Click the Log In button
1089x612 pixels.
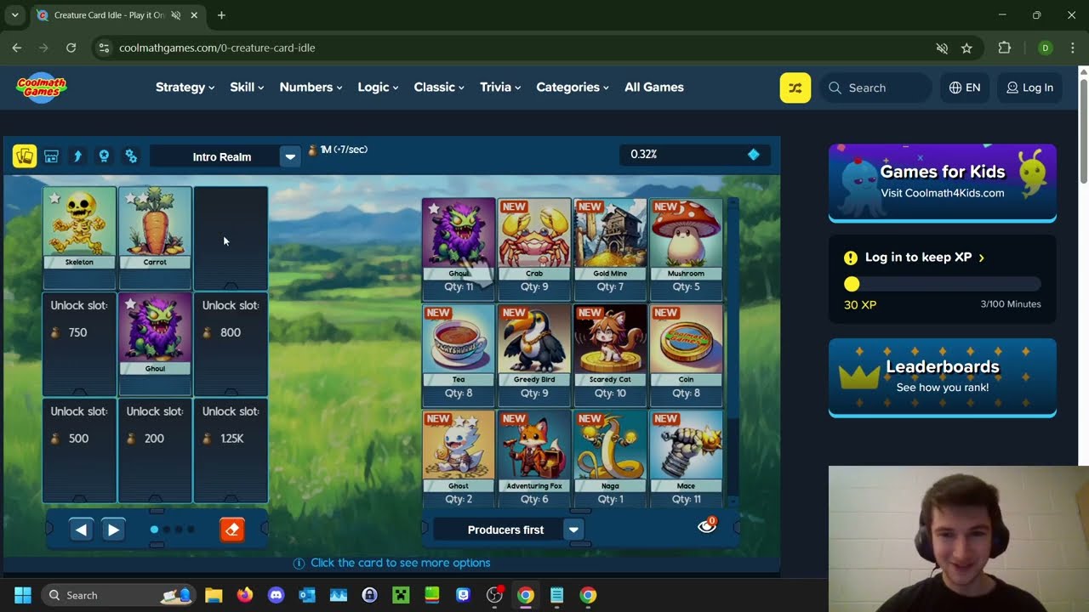click(x=1029, y=88)
